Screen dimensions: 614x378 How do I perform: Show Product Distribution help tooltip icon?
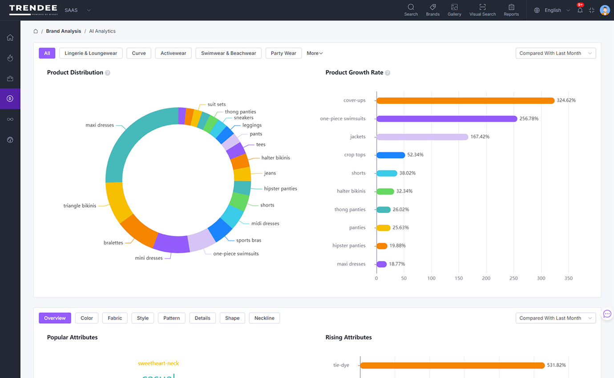pos(108,73)
